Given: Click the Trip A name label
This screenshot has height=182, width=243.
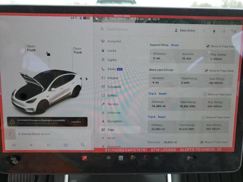Looking at the screenshot, I should point(152,94).
